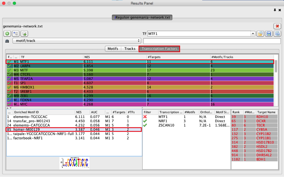This screenshot has height=177, width=284.
Task: Switch to the Motifs tab
Action: tap(113, 49)
